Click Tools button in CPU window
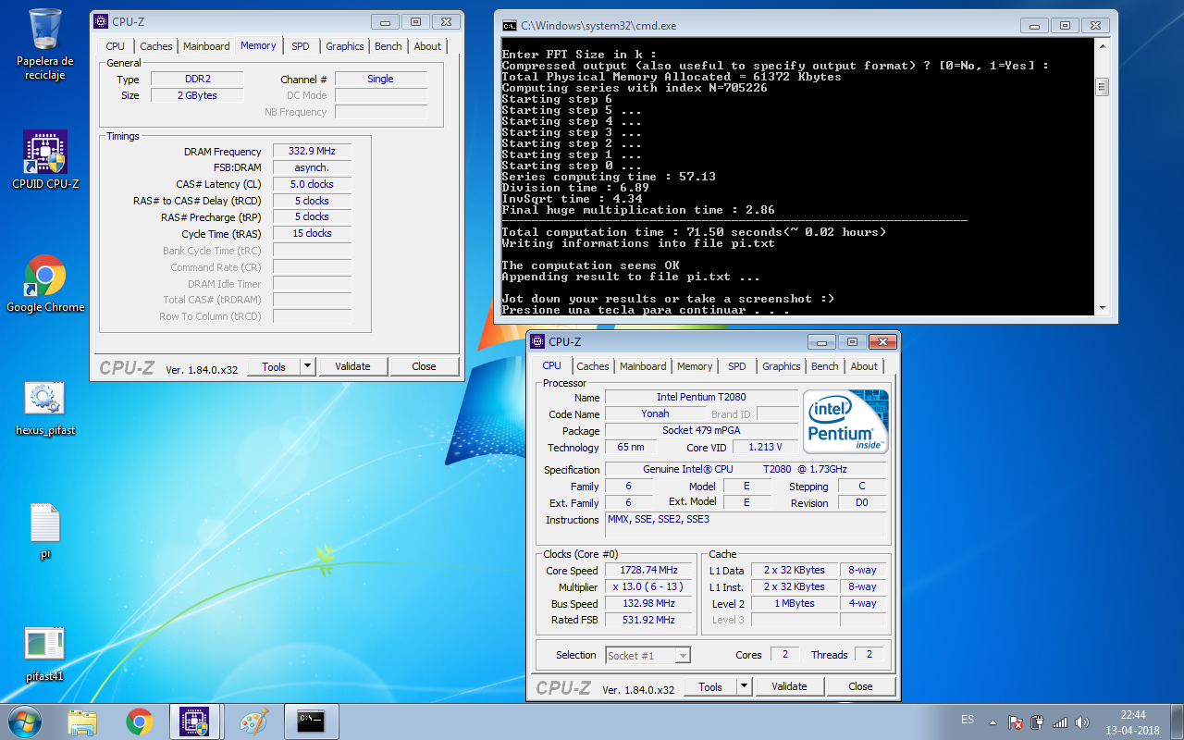The width and height of the screenshot is (1184, 740). [710, 686]
